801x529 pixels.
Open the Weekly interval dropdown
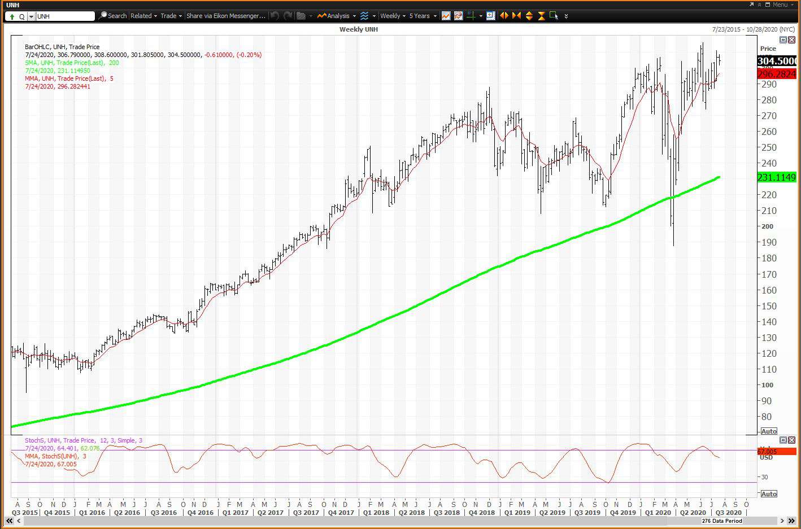click(x=393, y=16)
